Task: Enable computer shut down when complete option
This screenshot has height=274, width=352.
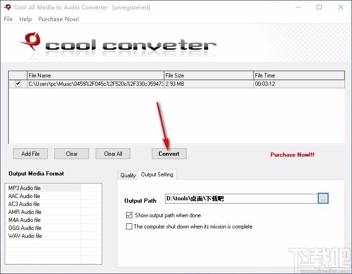Action: (129, 227)
